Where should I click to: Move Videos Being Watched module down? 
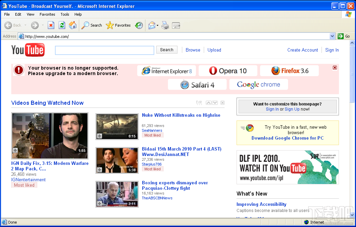215,103
